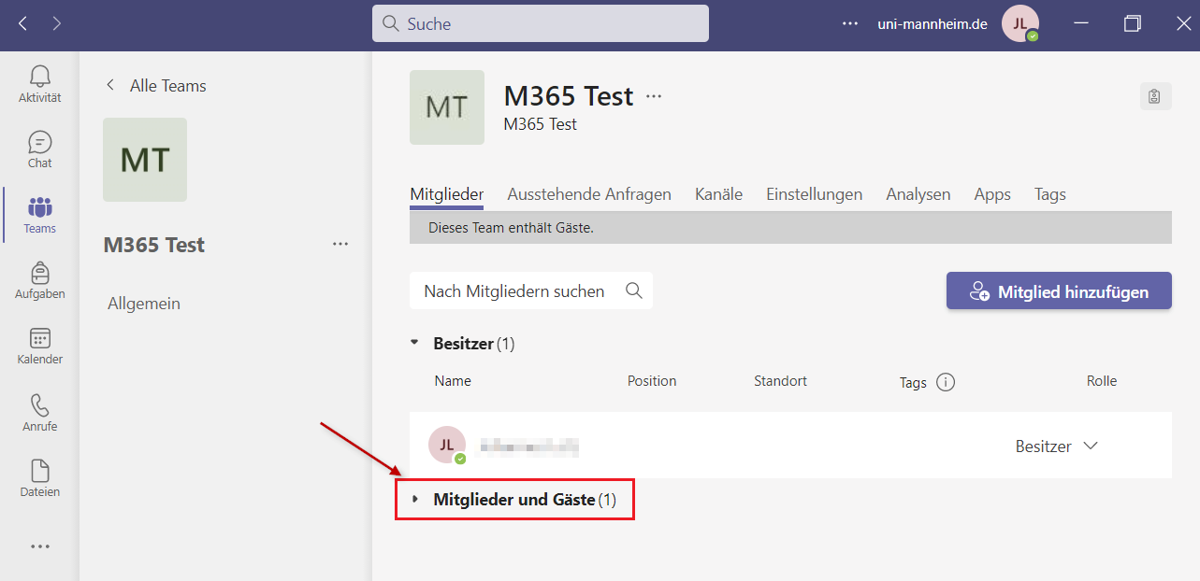Open the Allgemein channel

pyautogui.click(x=144, y=304)
